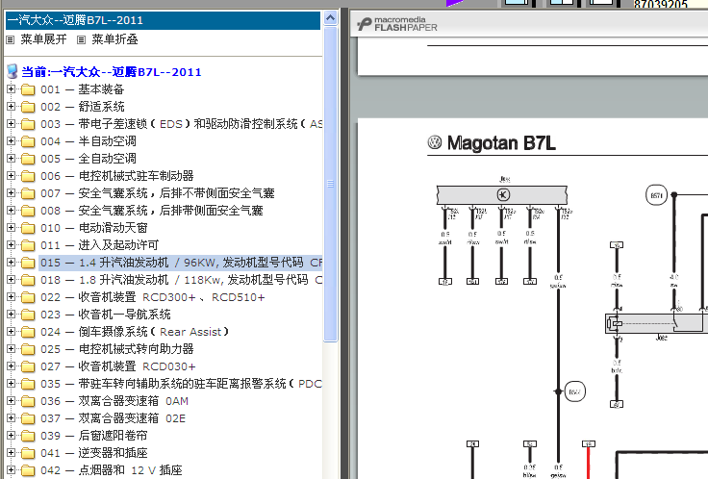Image resolution: width=708 pixels, height=479 pixels.
Task: Expand the 006 电控机械式驻车制动器 node
Action: click(x=11, y=176)
